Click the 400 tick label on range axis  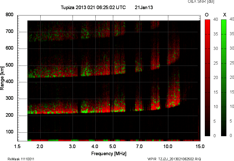click(9, 82)
